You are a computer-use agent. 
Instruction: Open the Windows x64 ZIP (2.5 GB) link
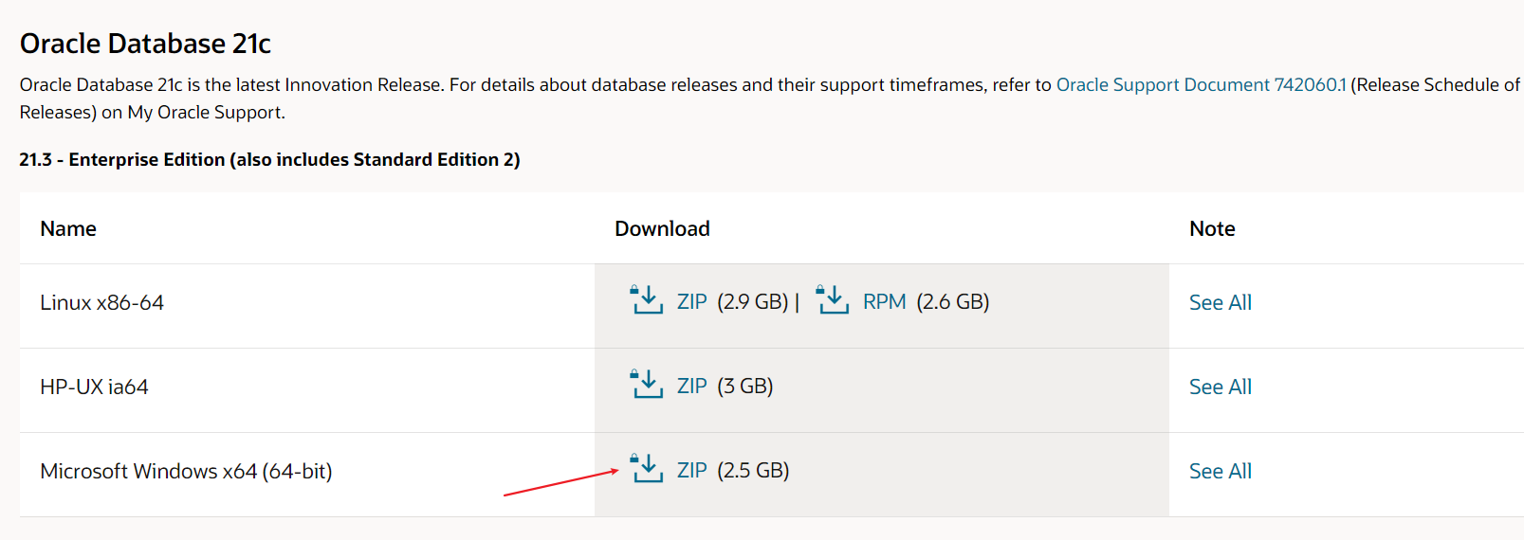[692, 470]
